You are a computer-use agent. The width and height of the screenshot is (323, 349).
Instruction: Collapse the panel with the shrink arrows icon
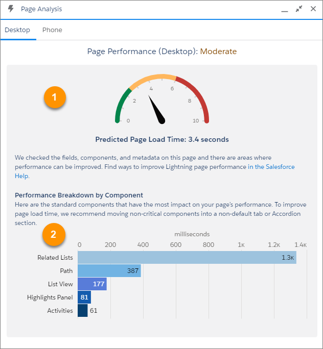[299, 9]
